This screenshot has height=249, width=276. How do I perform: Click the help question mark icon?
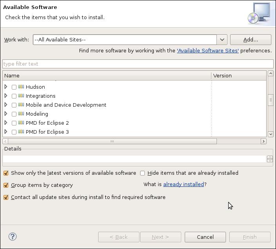[13, 236]
